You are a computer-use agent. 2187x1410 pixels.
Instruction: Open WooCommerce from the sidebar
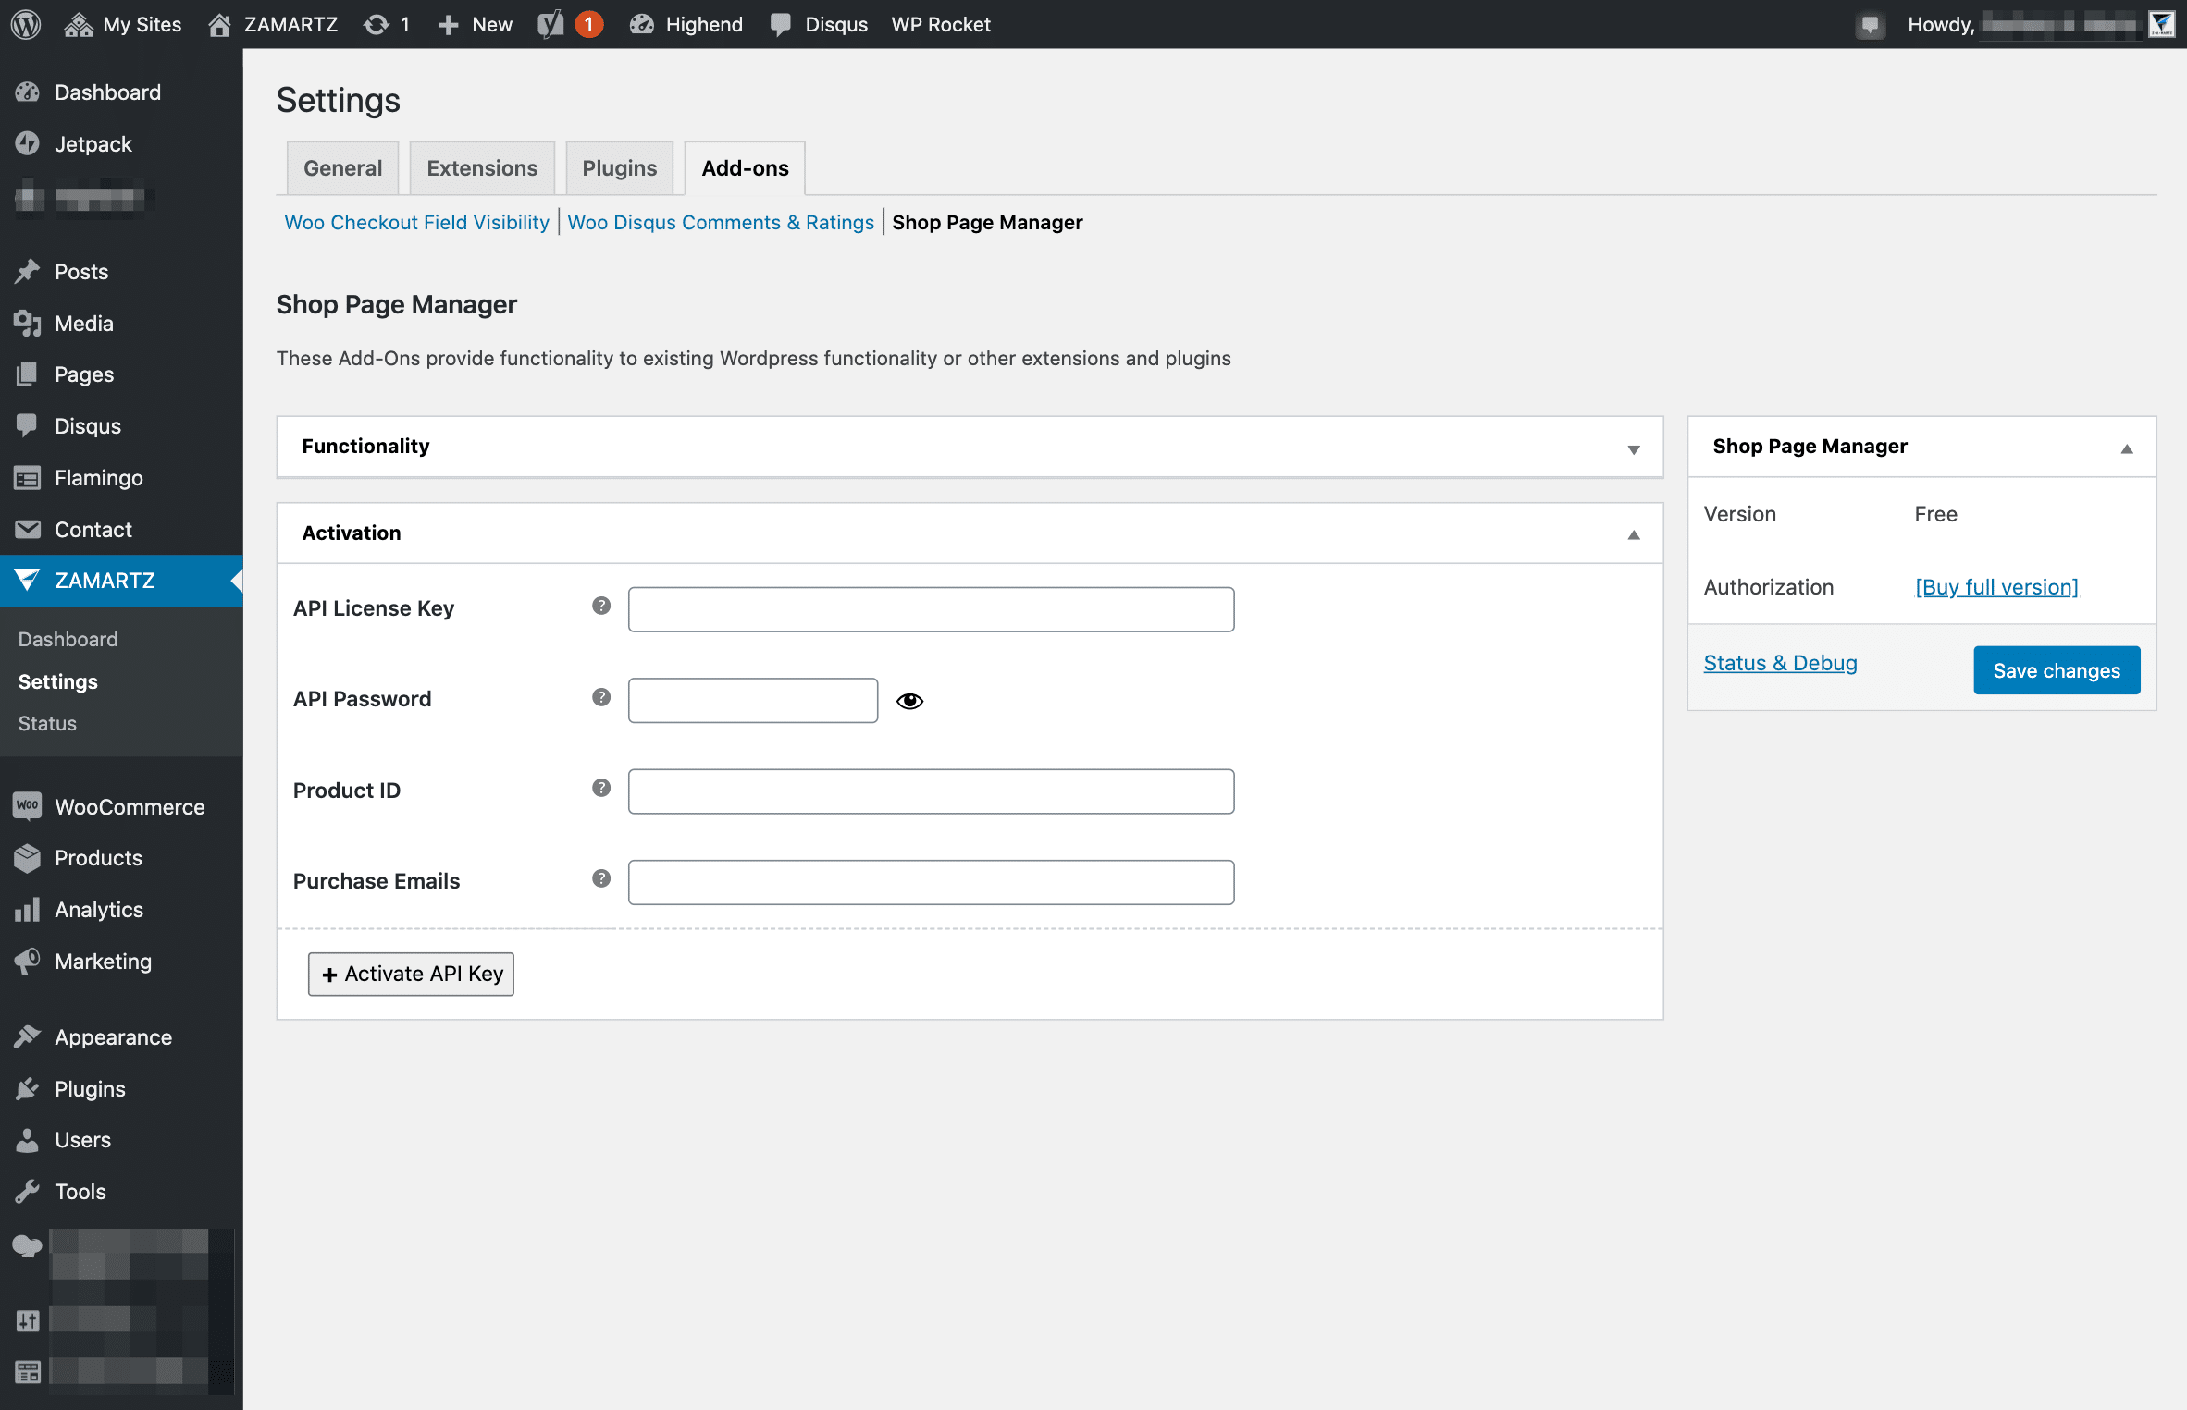(28, 805)
